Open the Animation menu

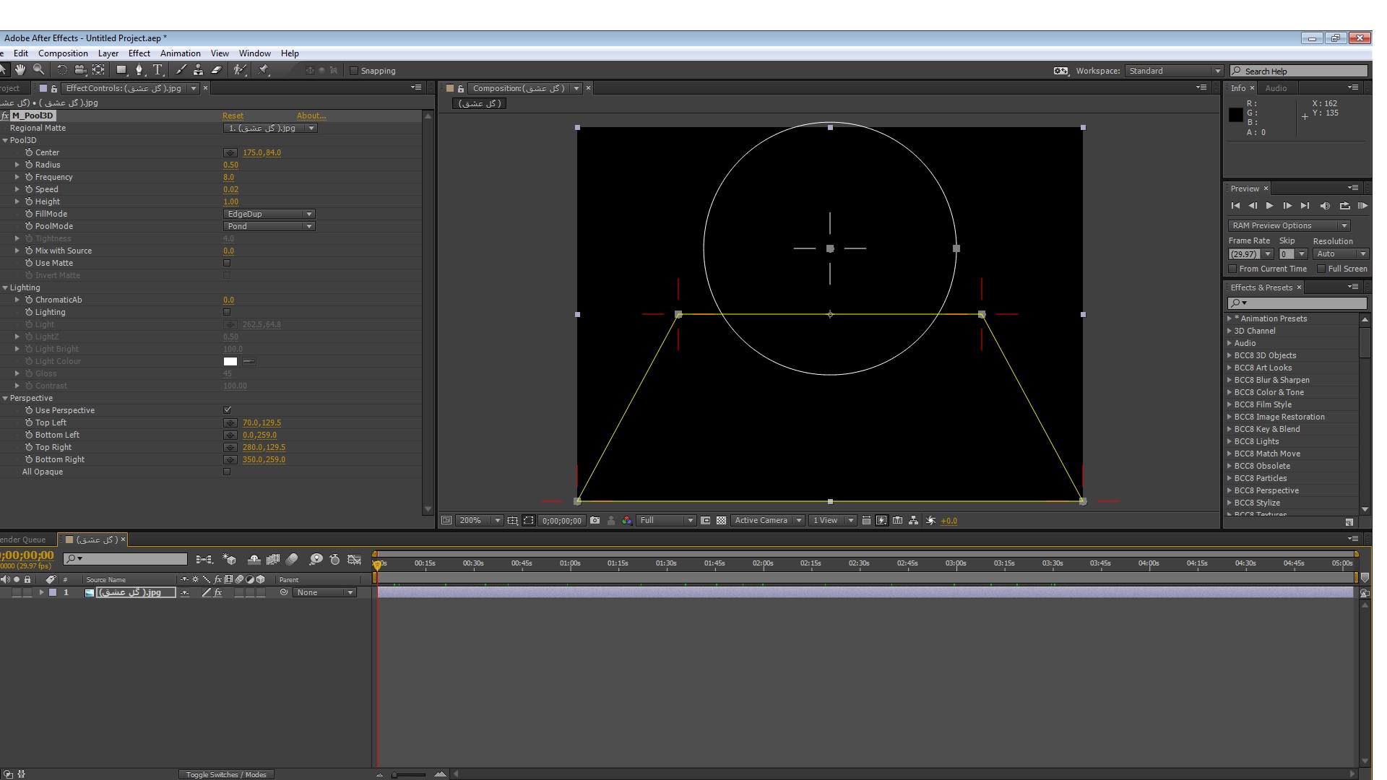point(180,53)
